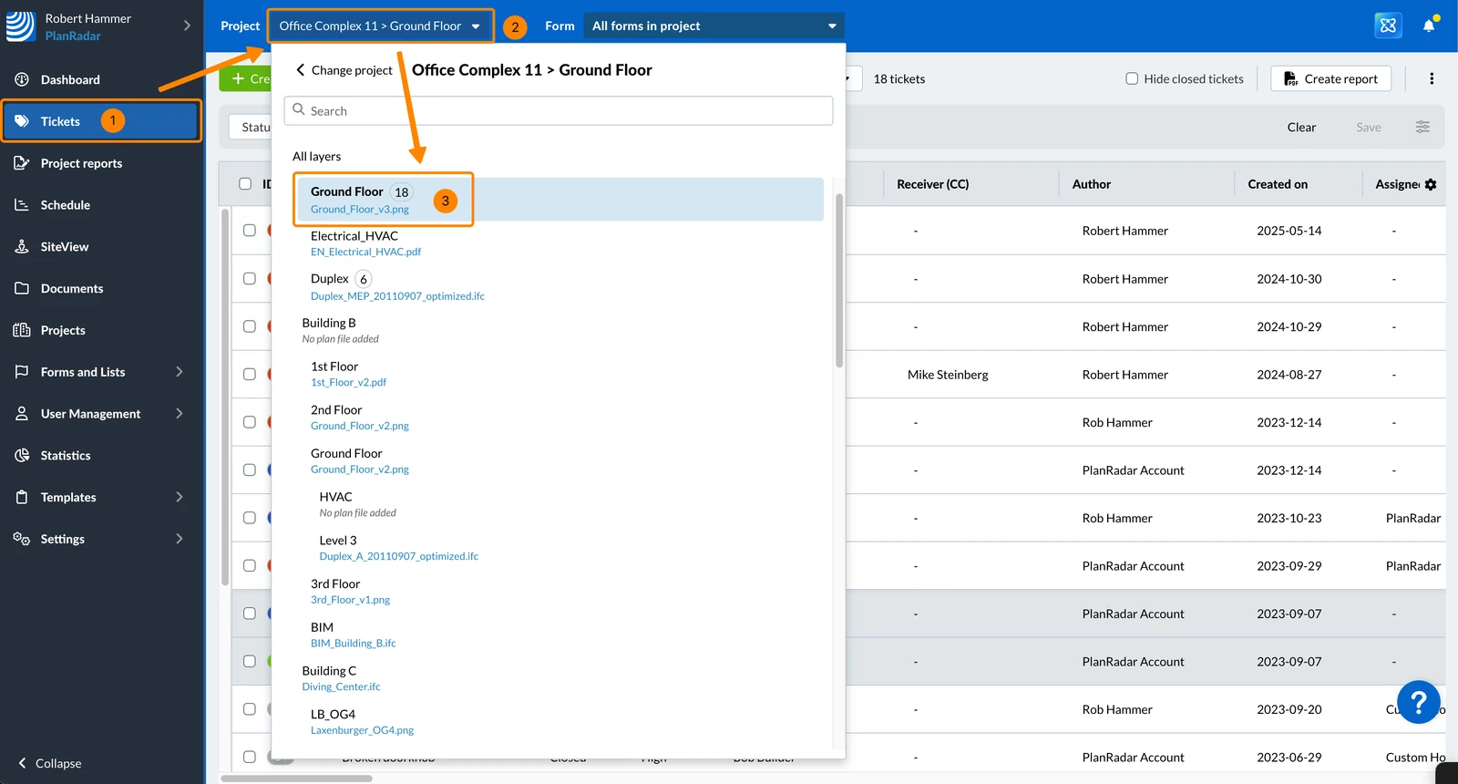Open table column settings gear
This screenshot has width=1458, height=784.
(x=1431, y=184)
